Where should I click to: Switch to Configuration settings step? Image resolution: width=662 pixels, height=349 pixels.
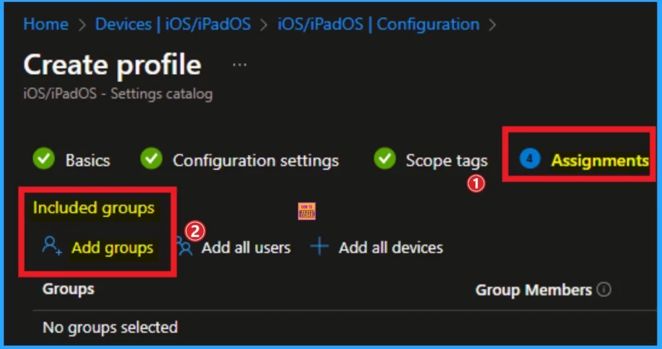click(x=255, y=161)
